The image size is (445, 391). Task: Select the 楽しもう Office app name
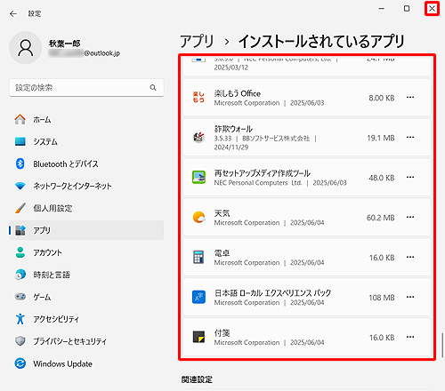(x=238, y=93)
